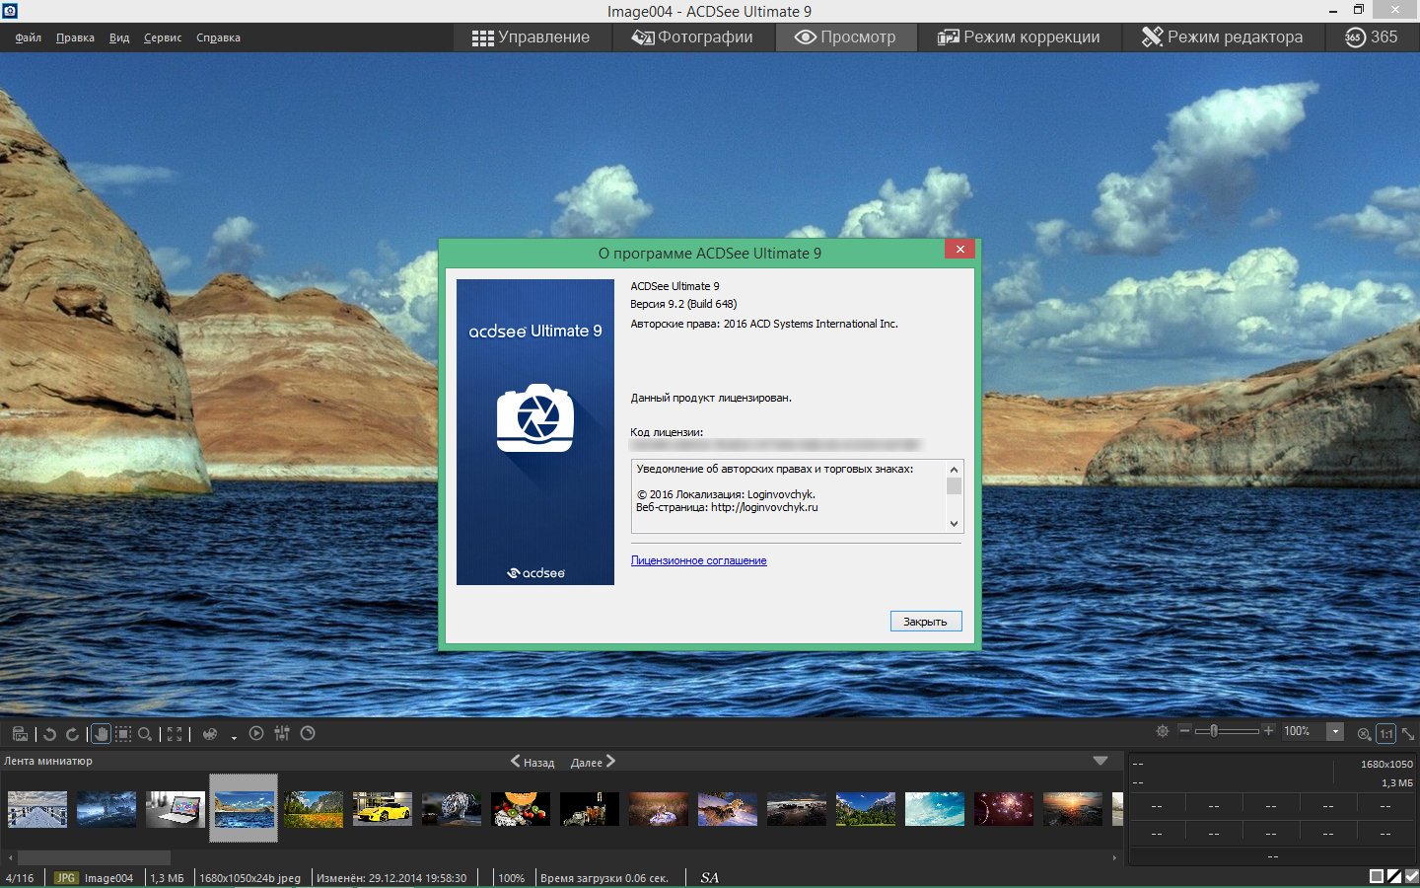The height and width of the screenshot is (888, 1420).
Task: Click the plus zoom in button
Action: (x=1268, y=730)
